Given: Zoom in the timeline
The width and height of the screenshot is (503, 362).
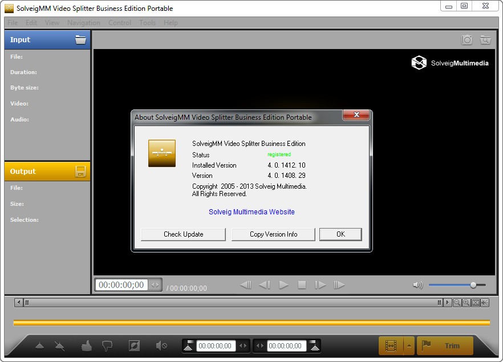Looking at the screenshot, I should tap(466, 302).
